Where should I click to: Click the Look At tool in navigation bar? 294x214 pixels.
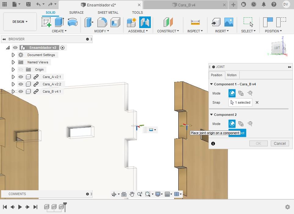click(124, 194)
